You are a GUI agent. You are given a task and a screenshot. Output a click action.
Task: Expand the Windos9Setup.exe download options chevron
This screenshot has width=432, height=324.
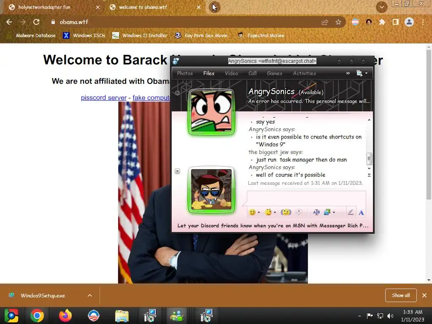click(90, 295)
